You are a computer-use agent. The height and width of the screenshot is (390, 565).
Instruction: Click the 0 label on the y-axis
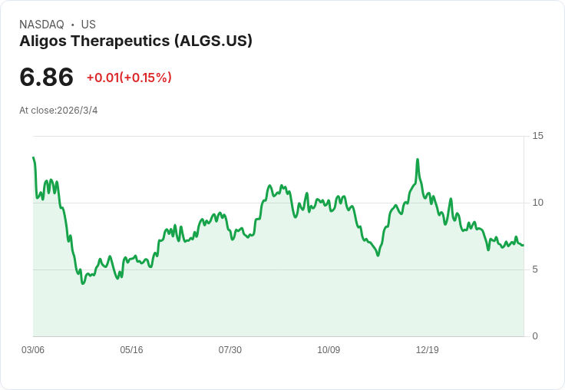(536, 336)
